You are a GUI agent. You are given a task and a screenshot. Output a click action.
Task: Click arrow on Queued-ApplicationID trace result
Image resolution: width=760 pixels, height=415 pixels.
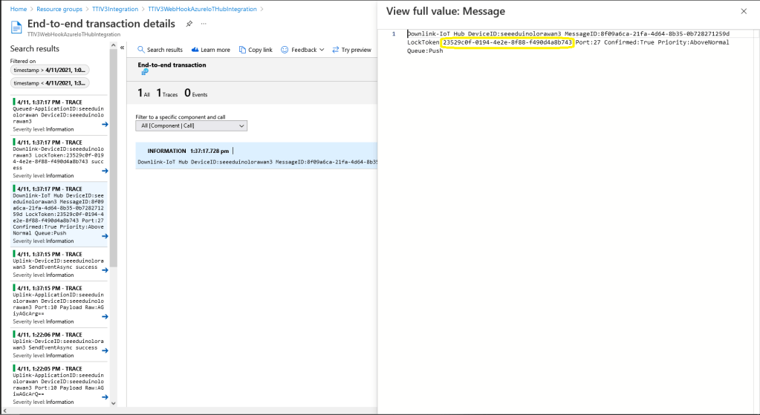[105, 124]
